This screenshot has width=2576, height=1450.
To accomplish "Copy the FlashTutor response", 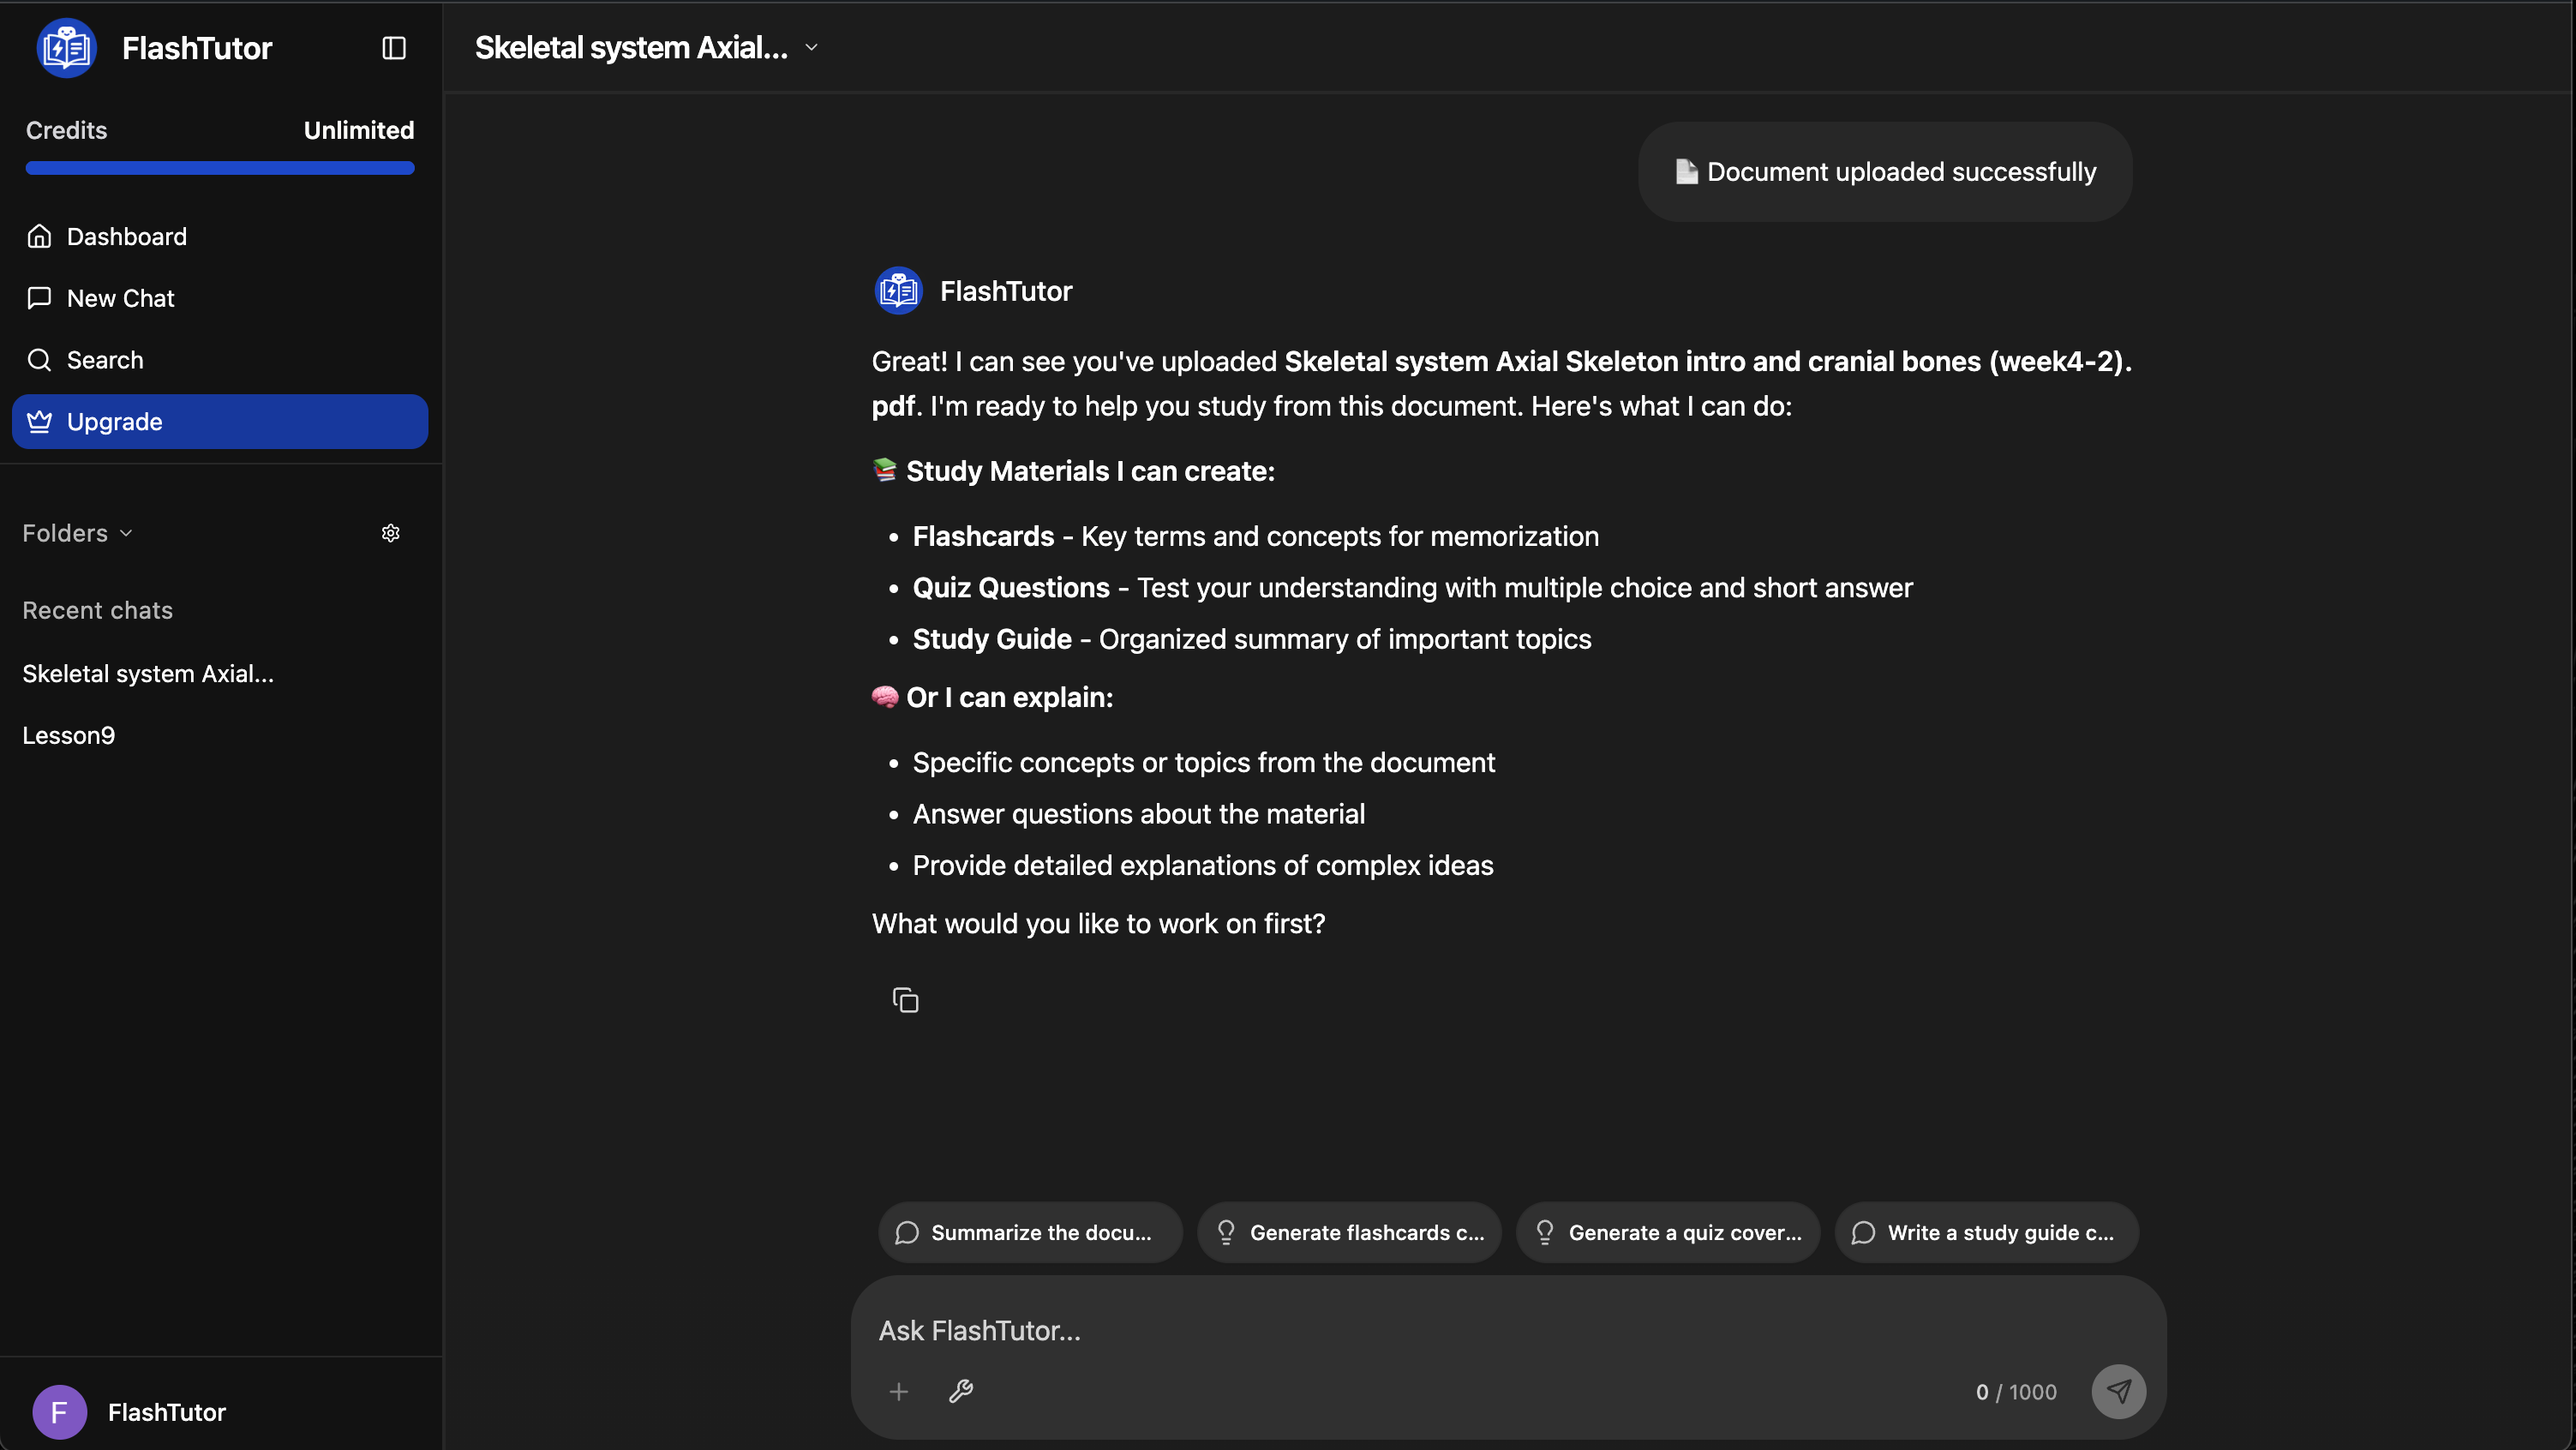I will pos(905,1000).
